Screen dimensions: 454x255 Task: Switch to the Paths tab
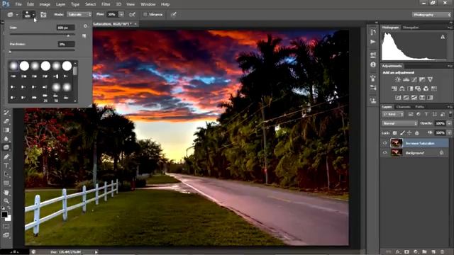coord(419,107)
